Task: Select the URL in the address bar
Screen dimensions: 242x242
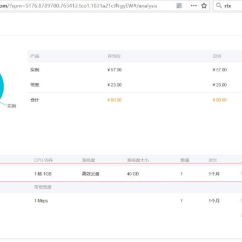Action: click(79, 5)
